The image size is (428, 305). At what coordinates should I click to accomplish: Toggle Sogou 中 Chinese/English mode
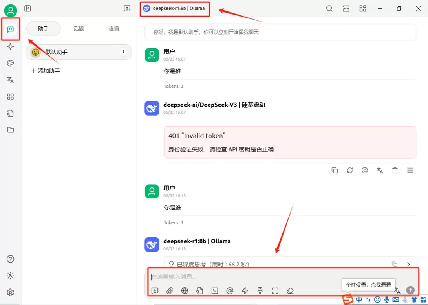(x=359, y=299)
